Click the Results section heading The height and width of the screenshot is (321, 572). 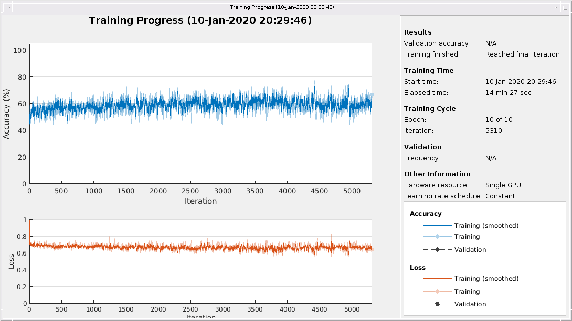[418, 32]
